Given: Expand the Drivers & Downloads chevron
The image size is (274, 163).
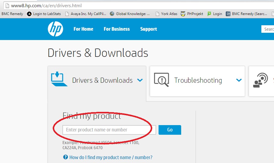Looking at the screenshot, I should [140, 80].
